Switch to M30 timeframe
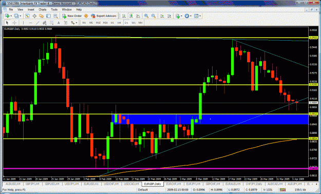This screenshot has height=194, width=321. (x=105, y=23)
